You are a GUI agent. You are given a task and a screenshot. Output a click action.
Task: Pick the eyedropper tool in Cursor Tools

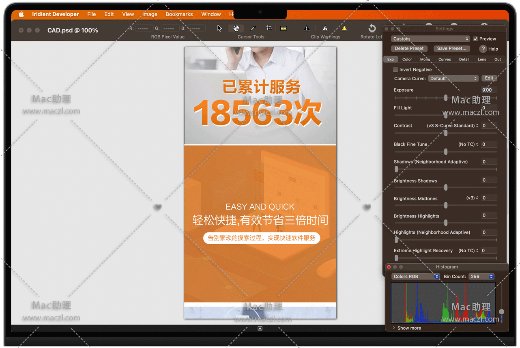tap(253, 28)
